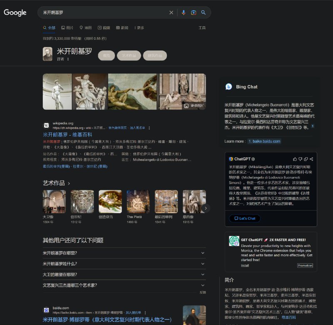
Task: Click the Wikipedia favicon icon
Action: [46, 125]
